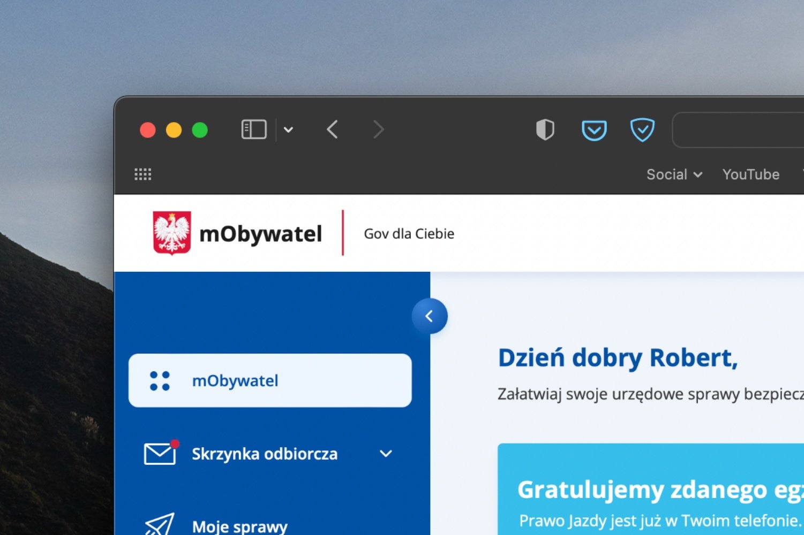
Task: Click the mObywatel header title
Action: [260, 234]
